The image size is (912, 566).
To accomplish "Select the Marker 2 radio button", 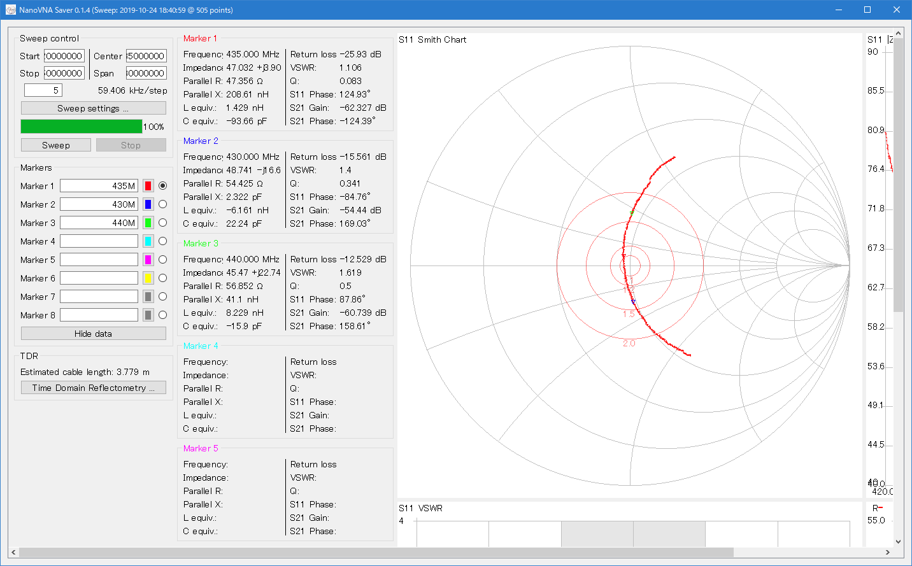I will coord(163,204).
